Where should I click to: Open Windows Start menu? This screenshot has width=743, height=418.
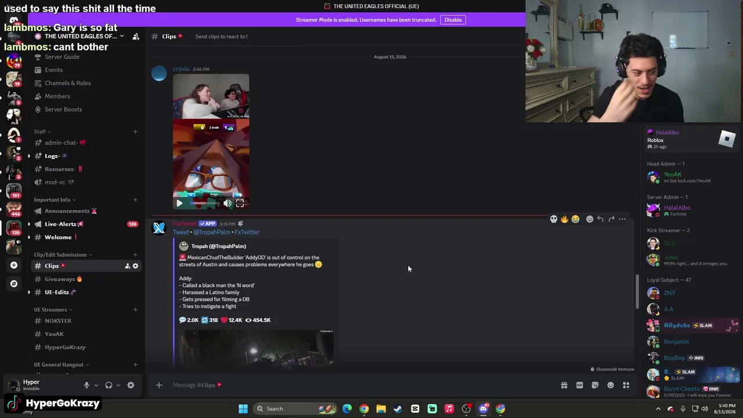[x=243, y=409]
